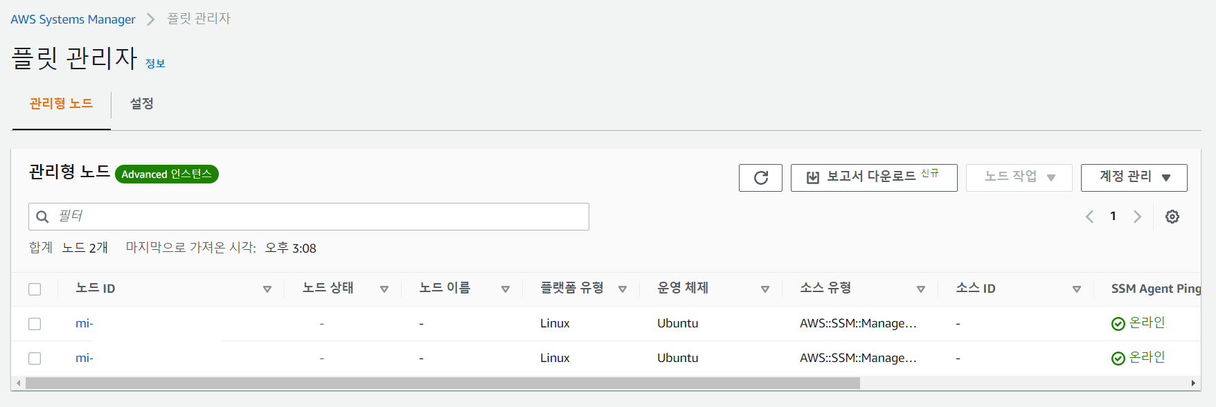Click Ubuntu in second node row
1216x407 pixels.
pyautogui.click(x=678, y=358)
